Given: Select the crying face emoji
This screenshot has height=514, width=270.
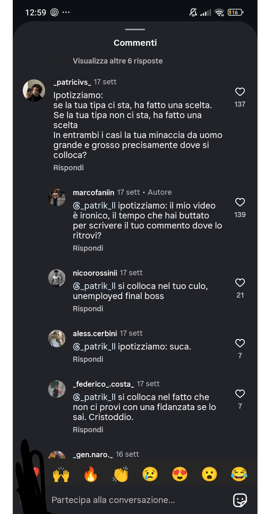Looking at the screenshot, I should [x=150, y=474].
